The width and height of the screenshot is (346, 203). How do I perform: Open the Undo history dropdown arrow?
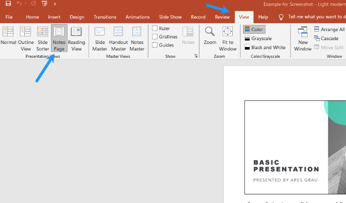click(x=26, y=3)
